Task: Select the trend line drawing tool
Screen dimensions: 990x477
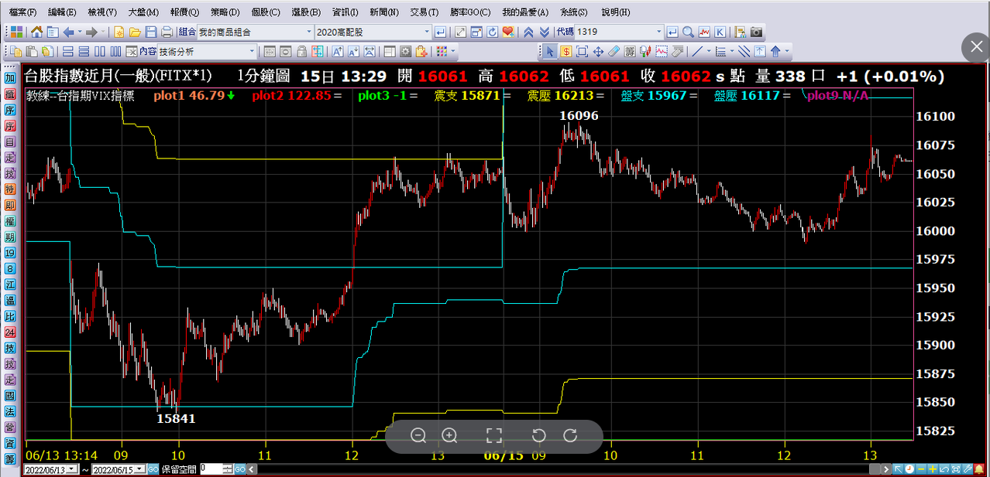Action: [696, 52]
